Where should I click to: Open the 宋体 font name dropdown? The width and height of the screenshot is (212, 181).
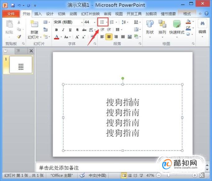(x=82, y=22)
